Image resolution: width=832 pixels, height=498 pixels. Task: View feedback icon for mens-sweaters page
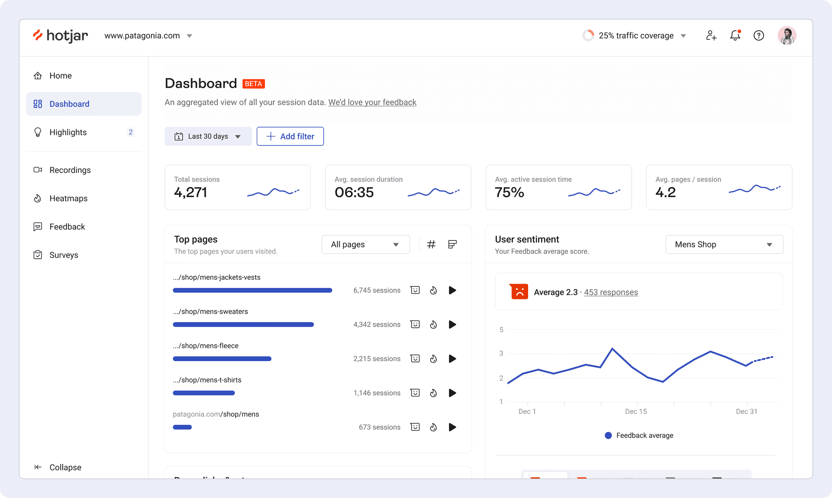pos(415,324)
